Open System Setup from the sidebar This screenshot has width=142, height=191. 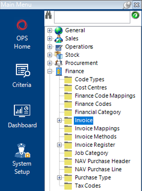point(22,159)
